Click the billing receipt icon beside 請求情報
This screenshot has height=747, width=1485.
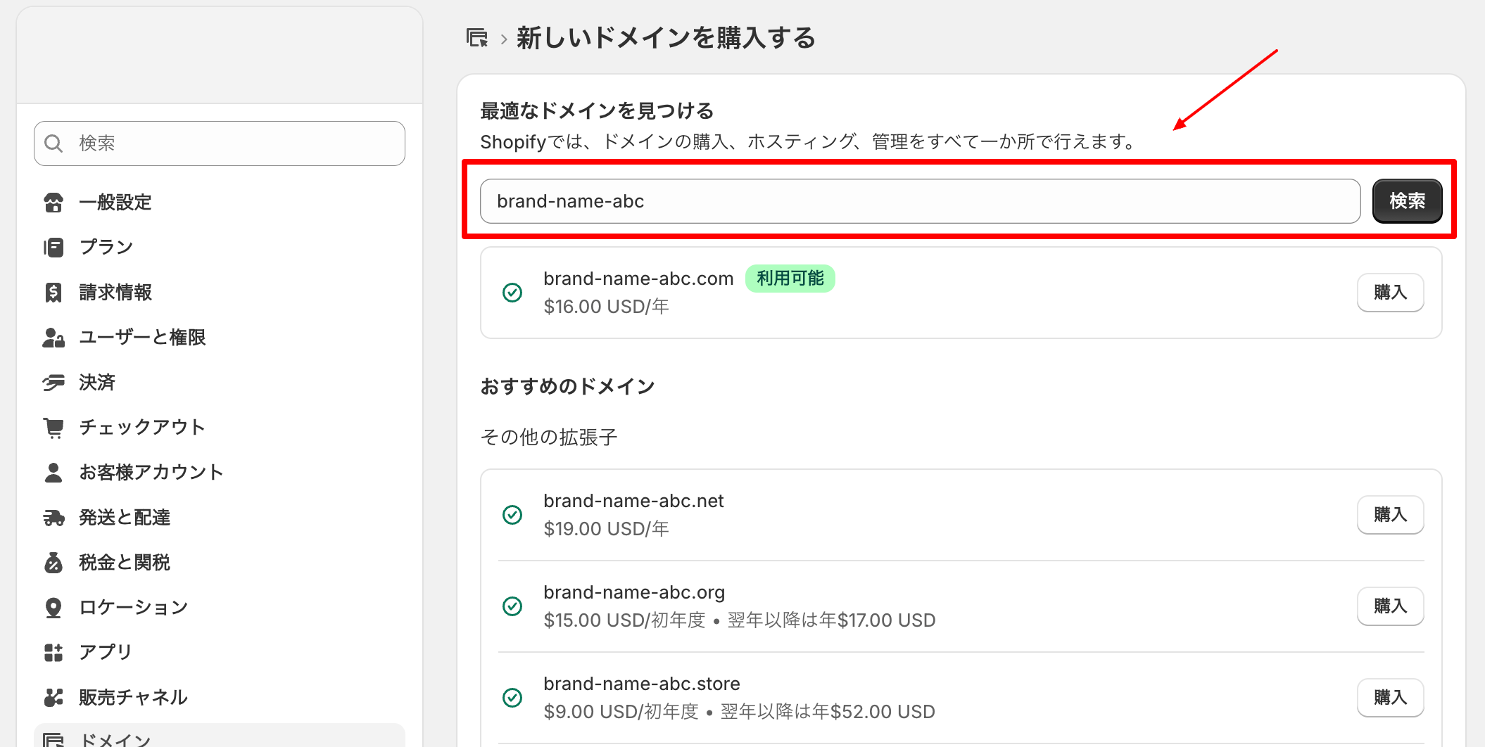coord(53,293)
